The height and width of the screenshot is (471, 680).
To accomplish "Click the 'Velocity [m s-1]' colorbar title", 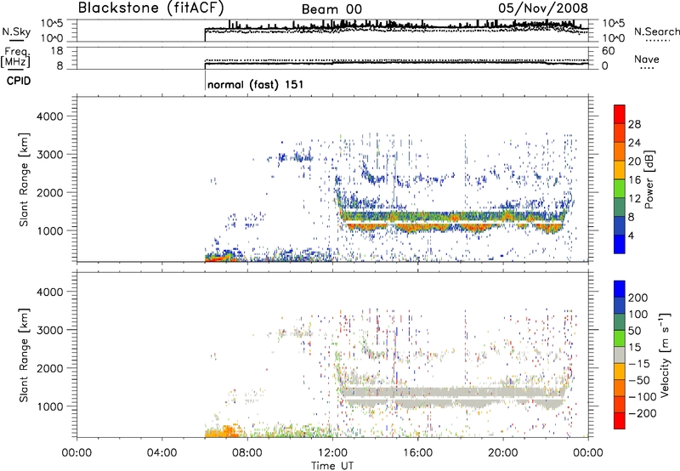I will coord(665,355).
